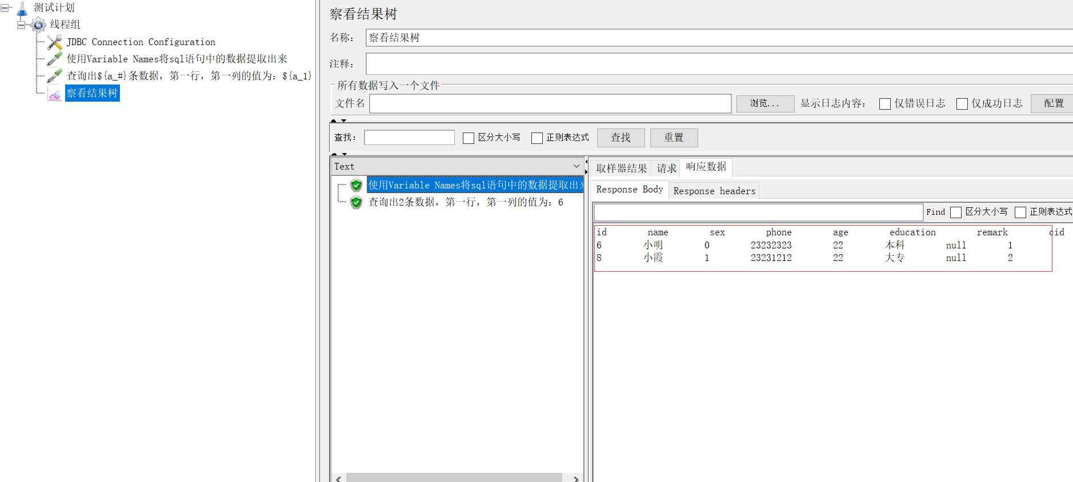The height and width of the screenshot is (482, 1073).
Task: Enable 仅成功日志 checkbox
Action: 962,104
